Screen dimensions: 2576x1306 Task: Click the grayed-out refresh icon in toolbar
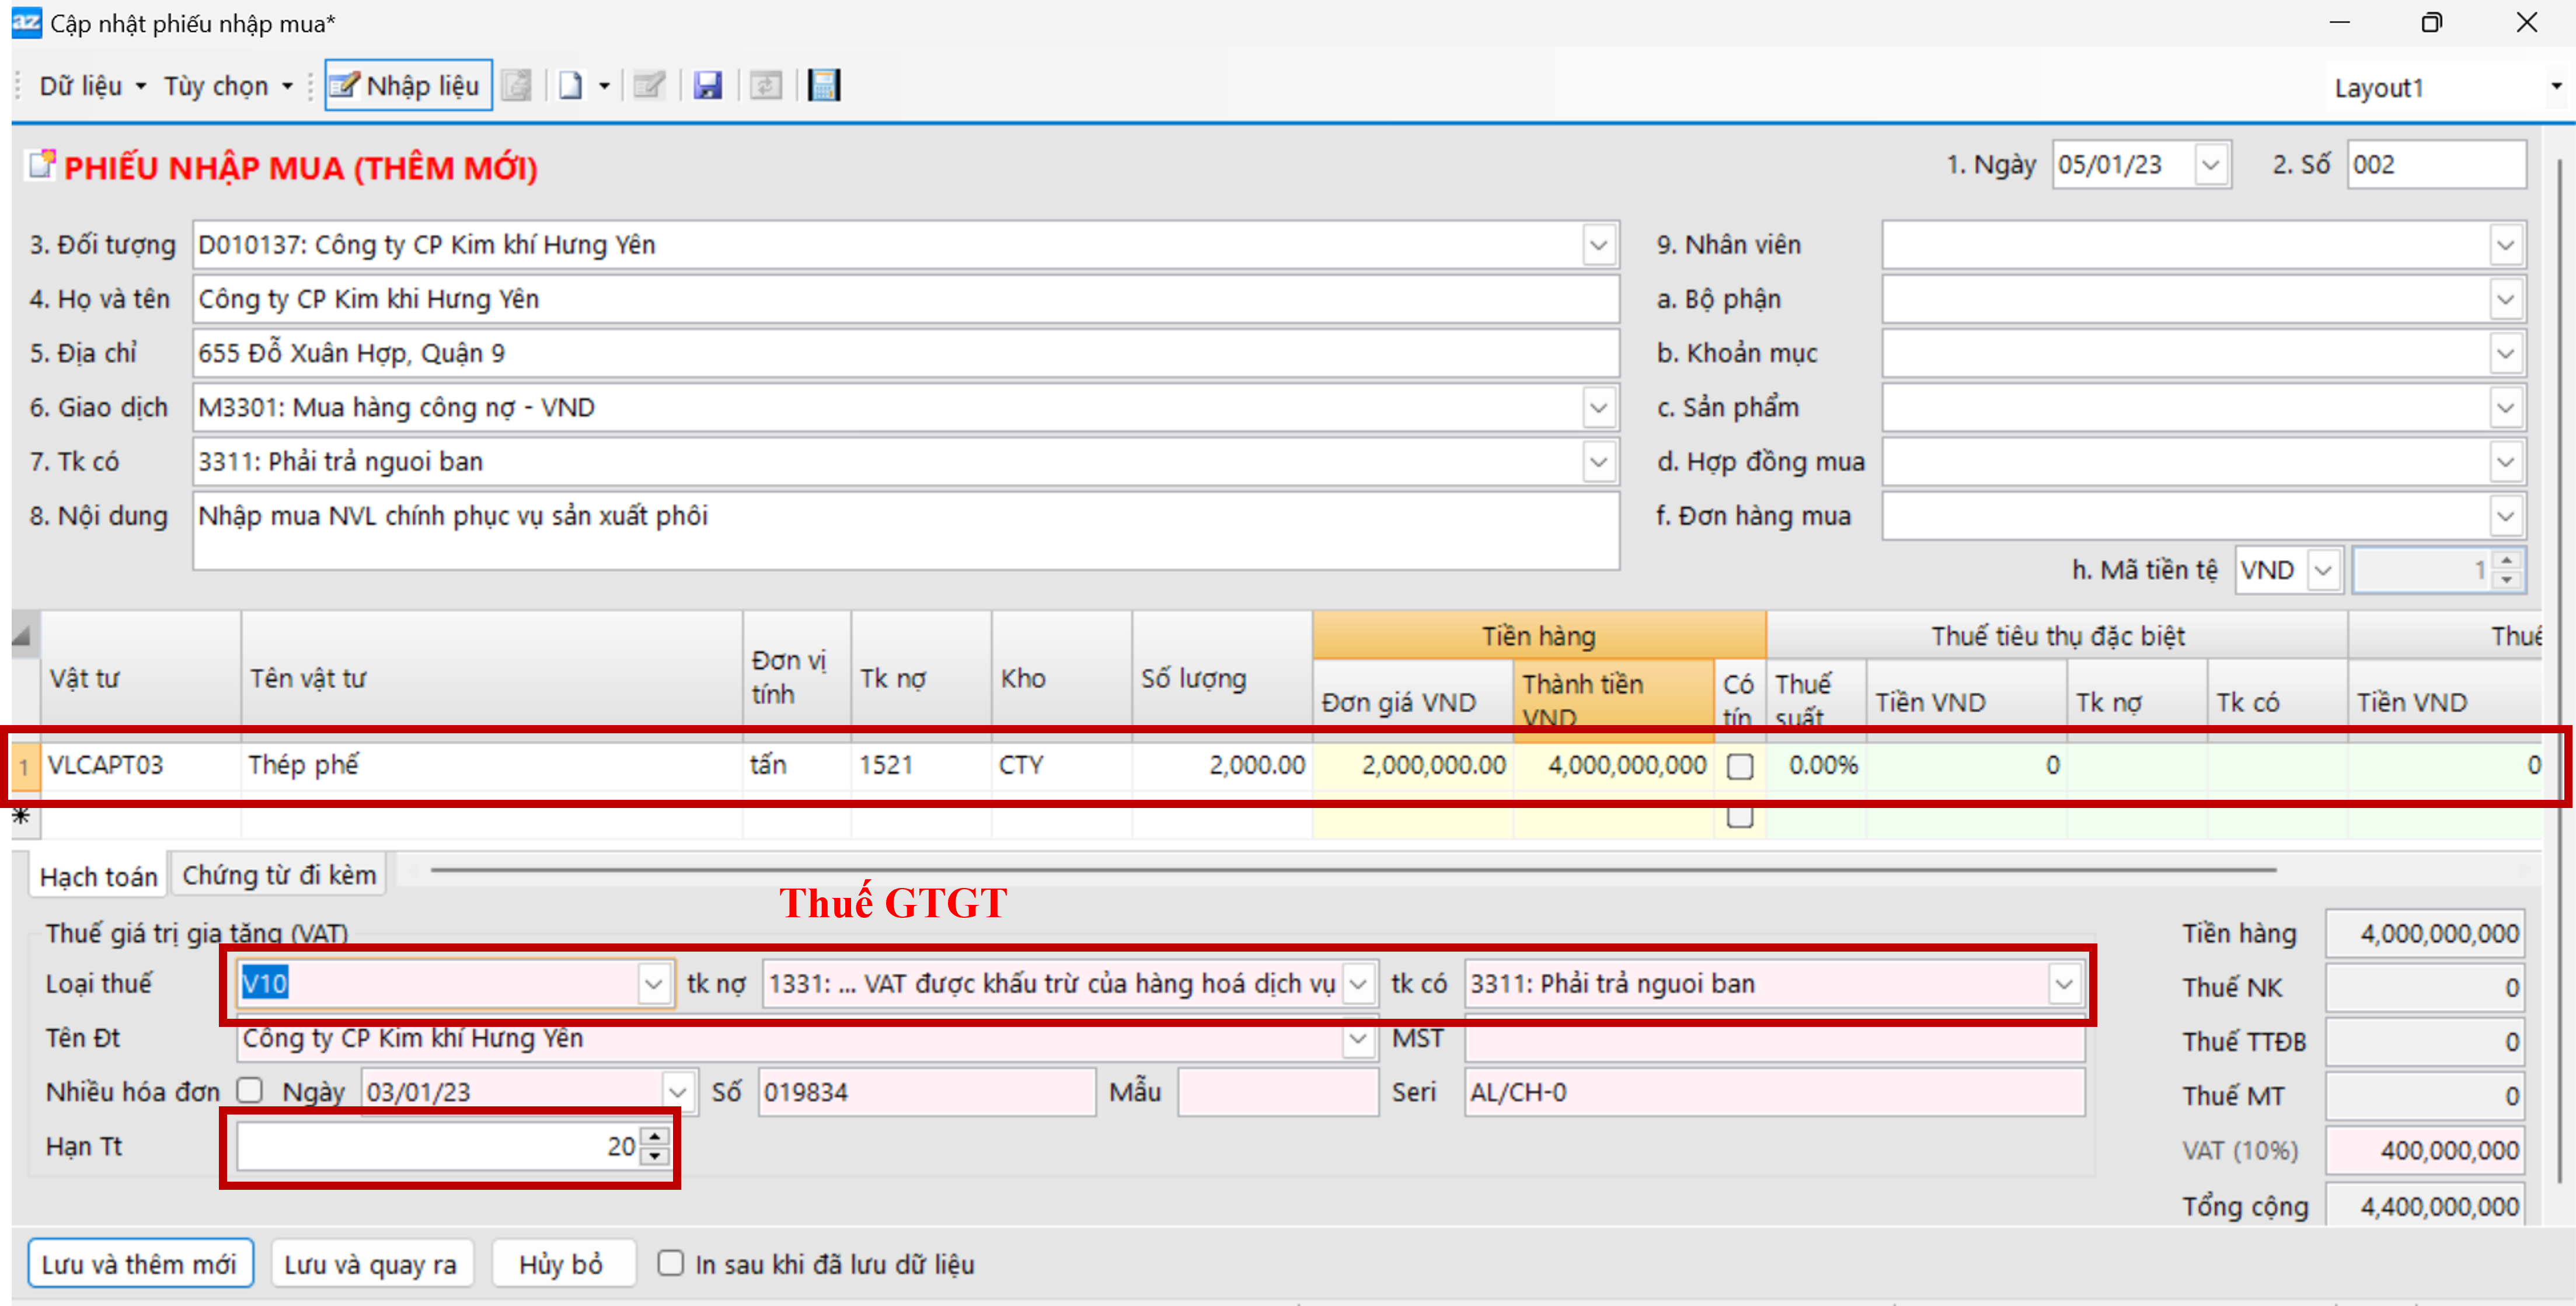[765, 86]
